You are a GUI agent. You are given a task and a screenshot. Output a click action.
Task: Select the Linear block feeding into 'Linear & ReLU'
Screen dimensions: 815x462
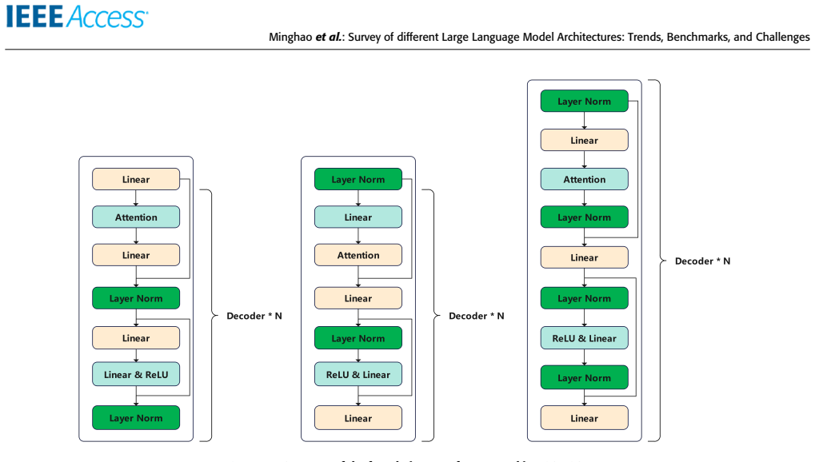pos(136,338)
